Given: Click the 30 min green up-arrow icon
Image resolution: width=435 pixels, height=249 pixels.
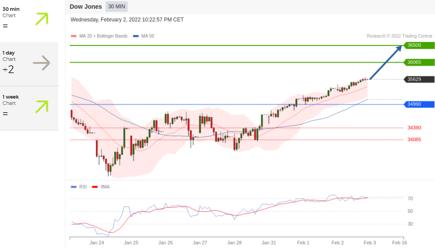Looking at the screenshot, I should (x=42, y=19).
